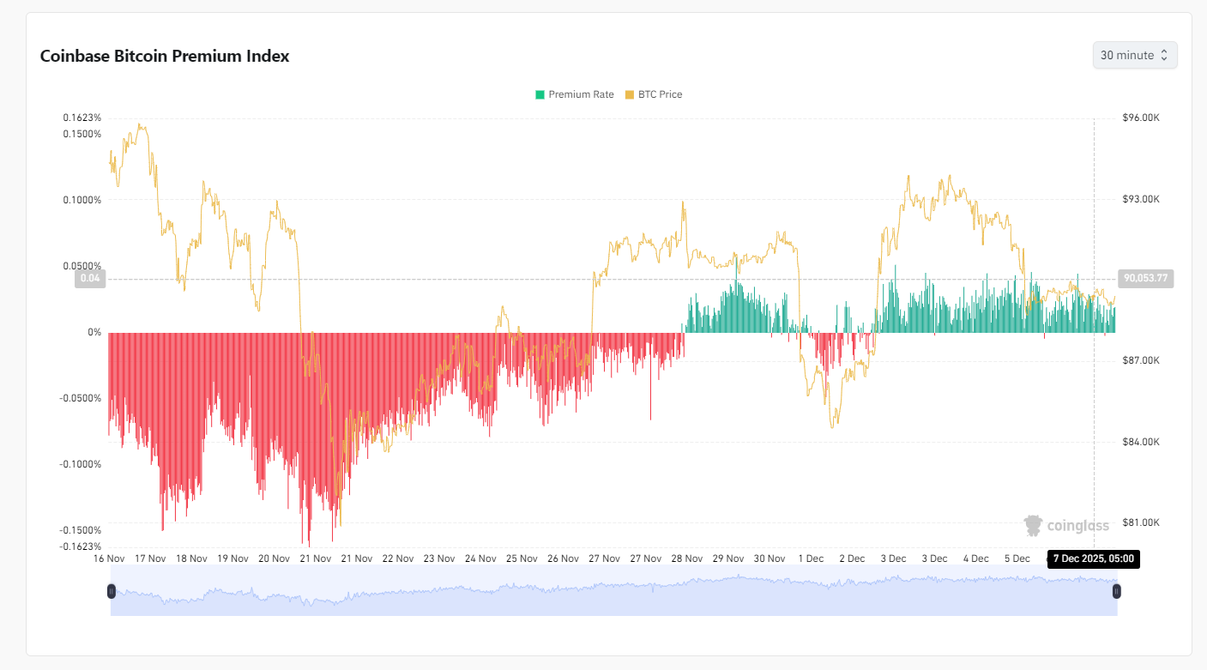Click the 29 Nov date axis label

(728, 558)
